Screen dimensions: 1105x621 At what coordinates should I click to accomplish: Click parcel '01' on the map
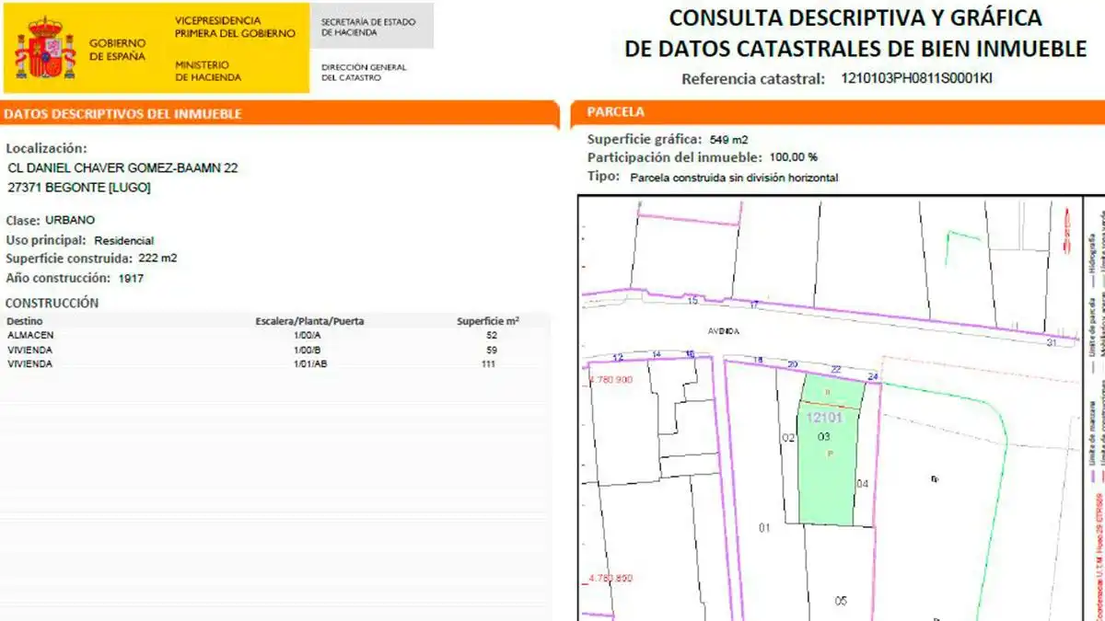coord(763,528)
